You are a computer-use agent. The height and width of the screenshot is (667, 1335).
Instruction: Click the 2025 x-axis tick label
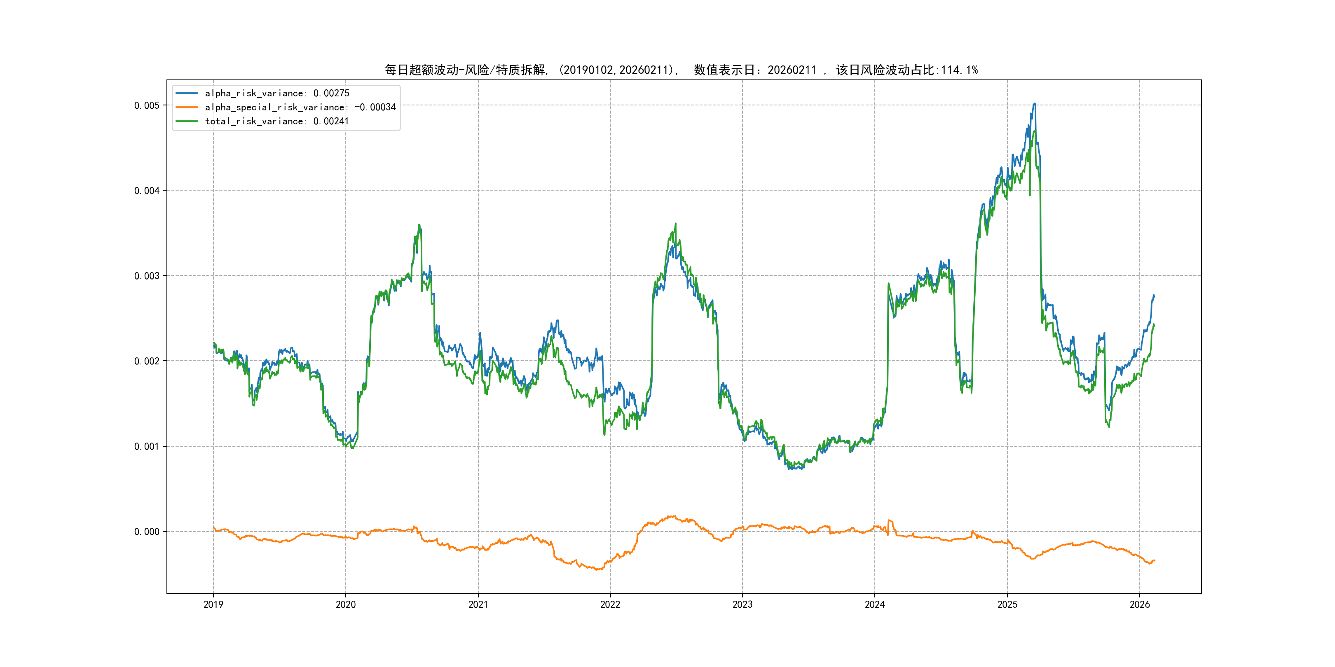[x=1007, y=604]
